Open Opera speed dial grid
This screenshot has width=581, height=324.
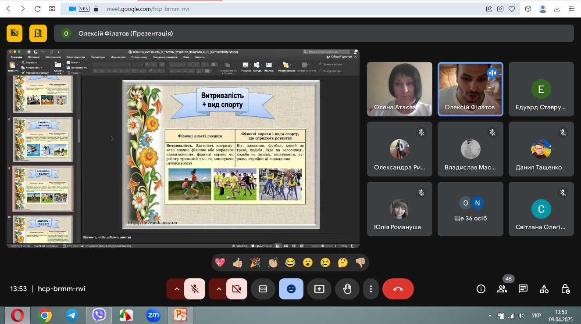click(52, 8)
